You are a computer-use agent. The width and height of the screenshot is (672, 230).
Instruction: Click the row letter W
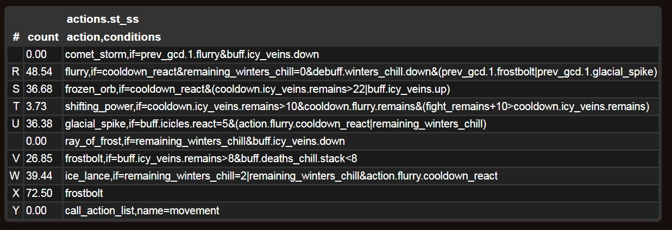pyautogui.click(x=15, y=176)
